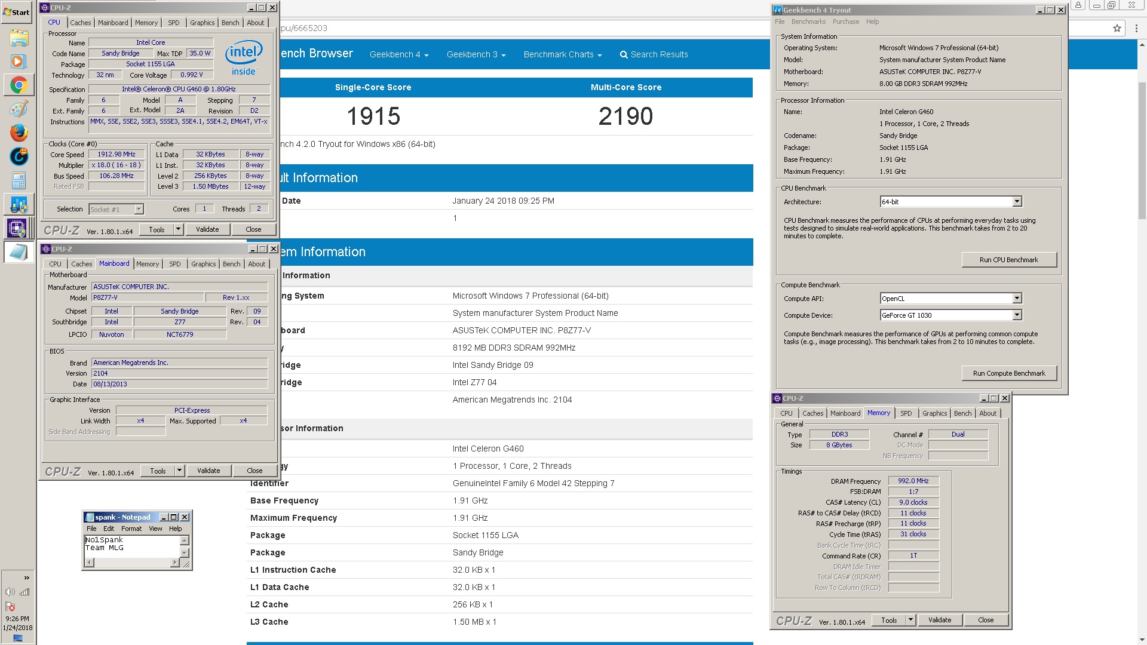The image size is (1147, 645).
Task: Open Tools arrow in CPU-Z Memory window
Action: point(910,620)
